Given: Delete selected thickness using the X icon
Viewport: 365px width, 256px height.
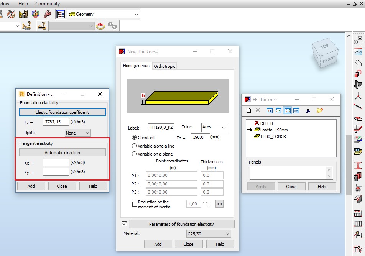Looking at the screenshot, I should point(258,110).
